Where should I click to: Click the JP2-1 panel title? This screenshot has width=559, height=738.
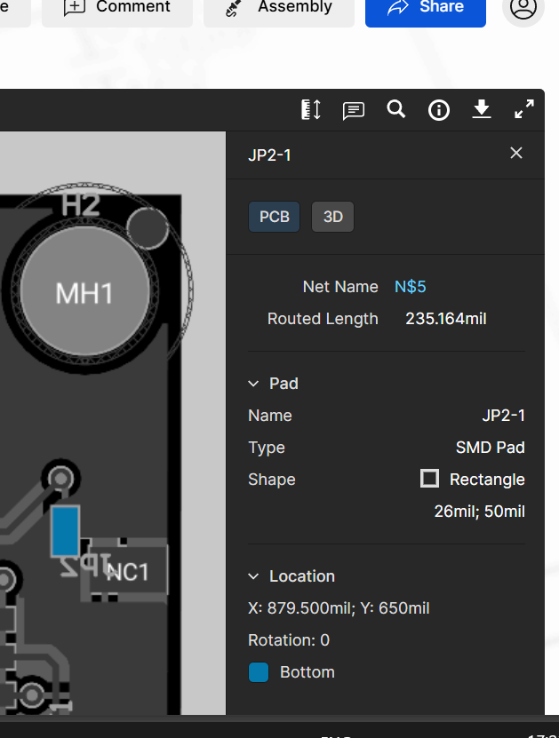269,155
